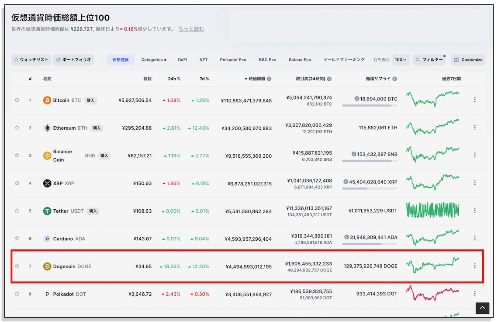This screenshot has height=322, width=498.
Task: Follow the もっと読む link
Action: click(191, 29)
